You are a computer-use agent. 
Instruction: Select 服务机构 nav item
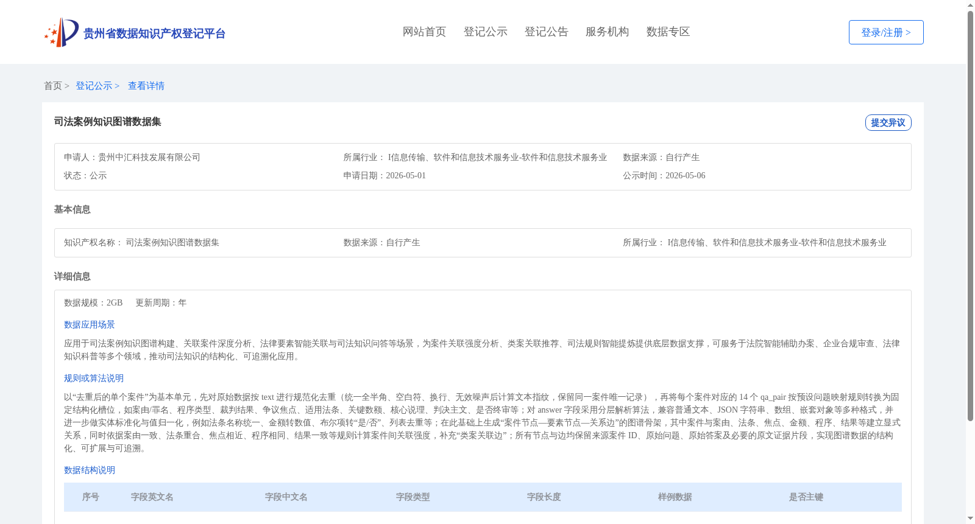(x=607, y=32)
